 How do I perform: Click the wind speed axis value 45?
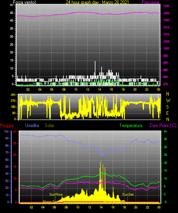[11, 13]
